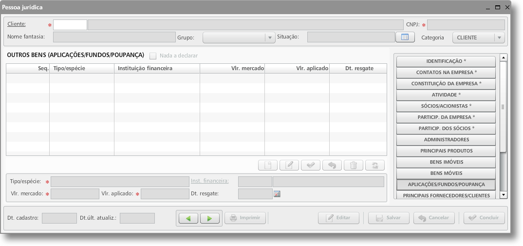Open the IDENTIFICAÇÃO section

(x=446, y=61)
